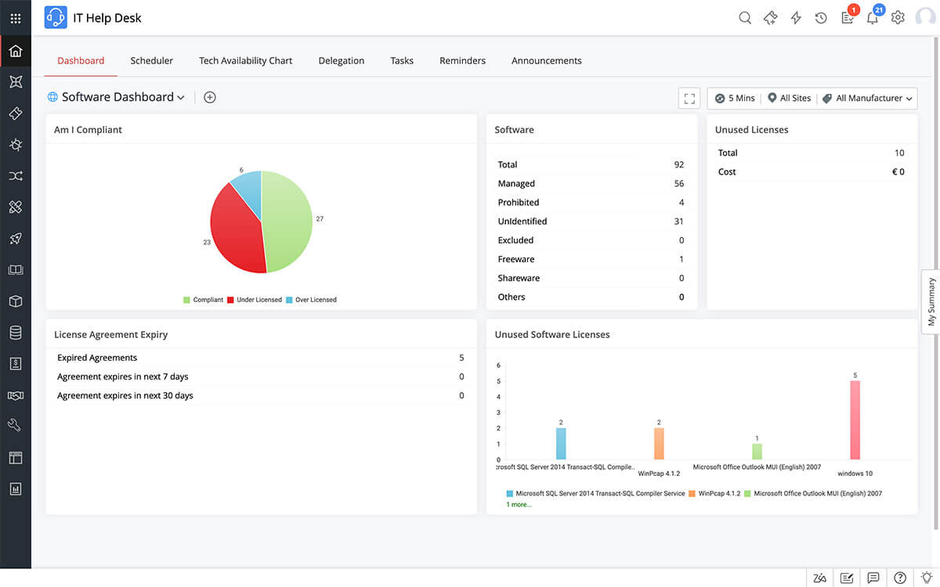
Task: Change the 5 Mins refresh interval
Action: 734,98
